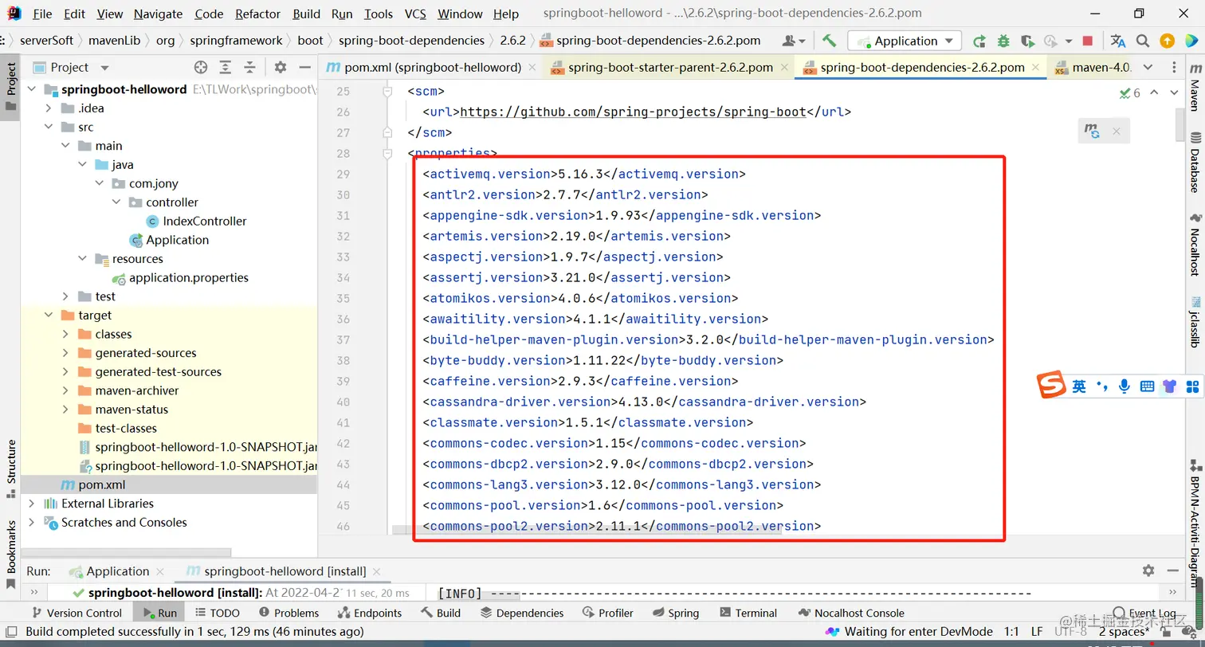Show hidden editor tabs chevron
1205x647 pixels.
click(1147, 68)
